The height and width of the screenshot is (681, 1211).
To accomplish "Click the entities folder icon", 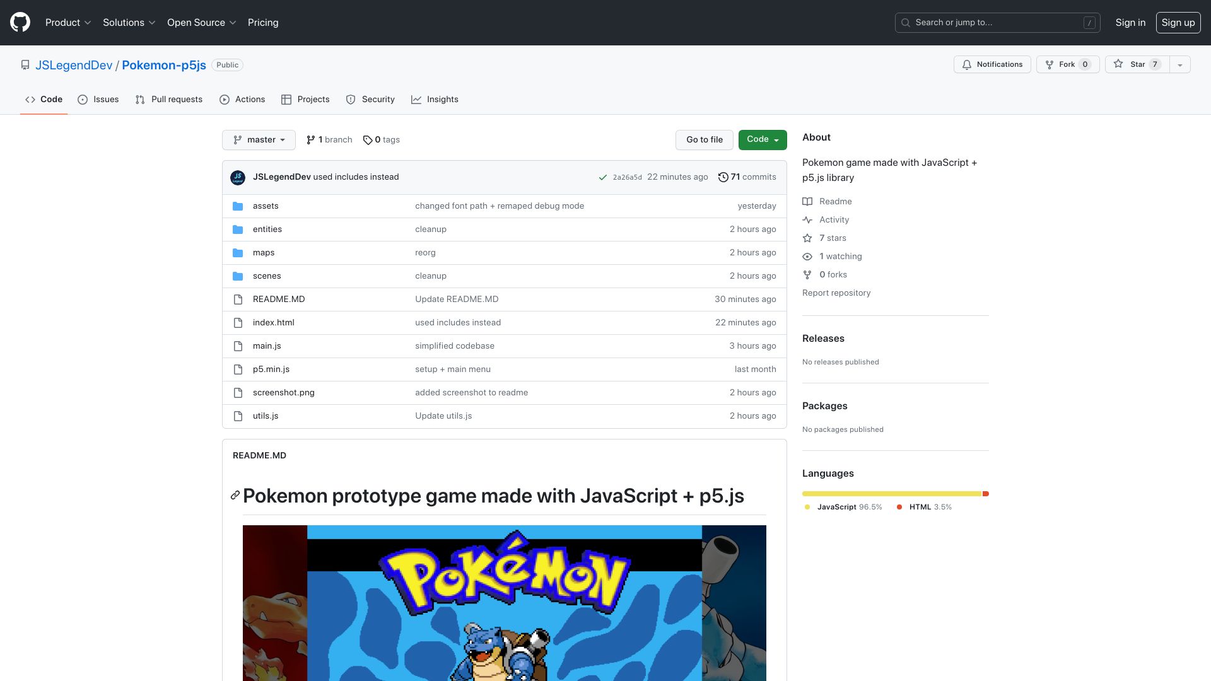I will pos(238,230).
